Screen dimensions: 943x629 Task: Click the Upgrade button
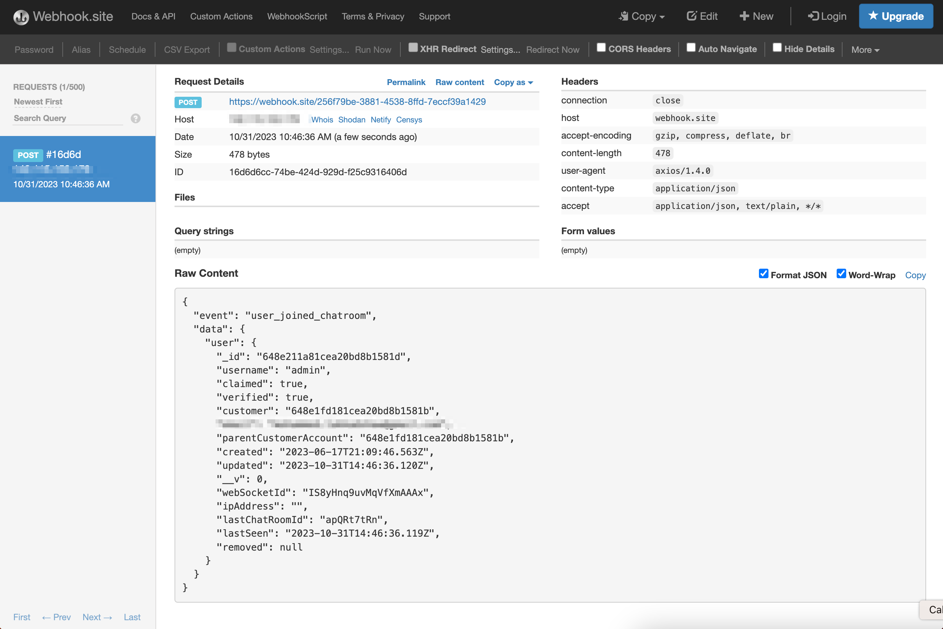(896, 16)
